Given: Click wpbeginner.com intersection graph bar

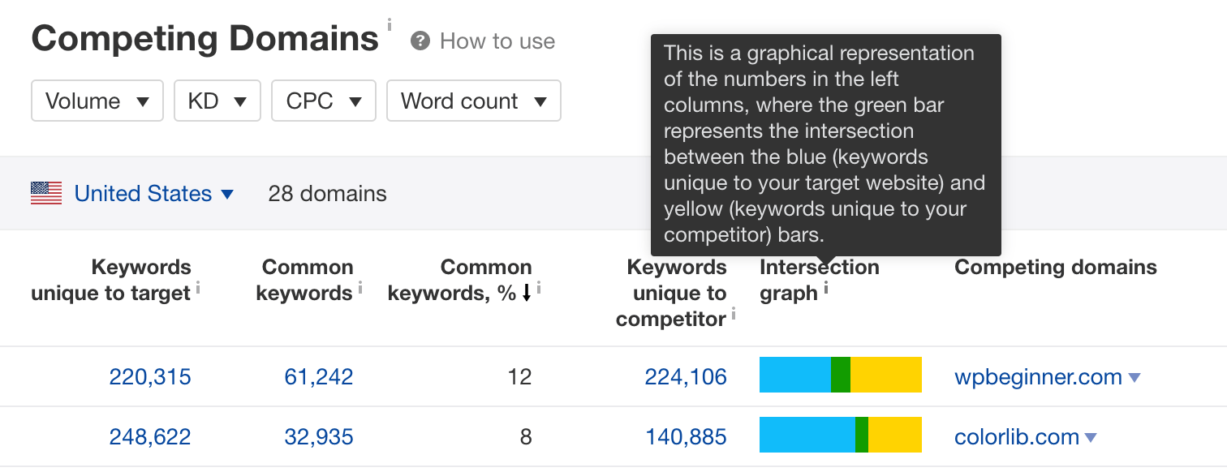Looking at the screenshot, I should point(840,375).
